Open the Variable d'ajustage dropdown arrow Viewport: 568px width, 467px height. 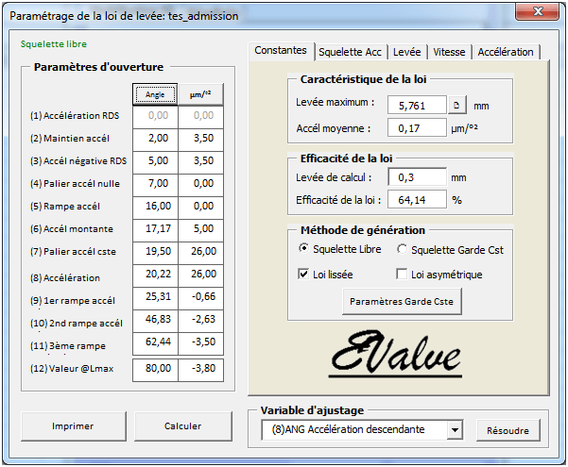(456, 430)
